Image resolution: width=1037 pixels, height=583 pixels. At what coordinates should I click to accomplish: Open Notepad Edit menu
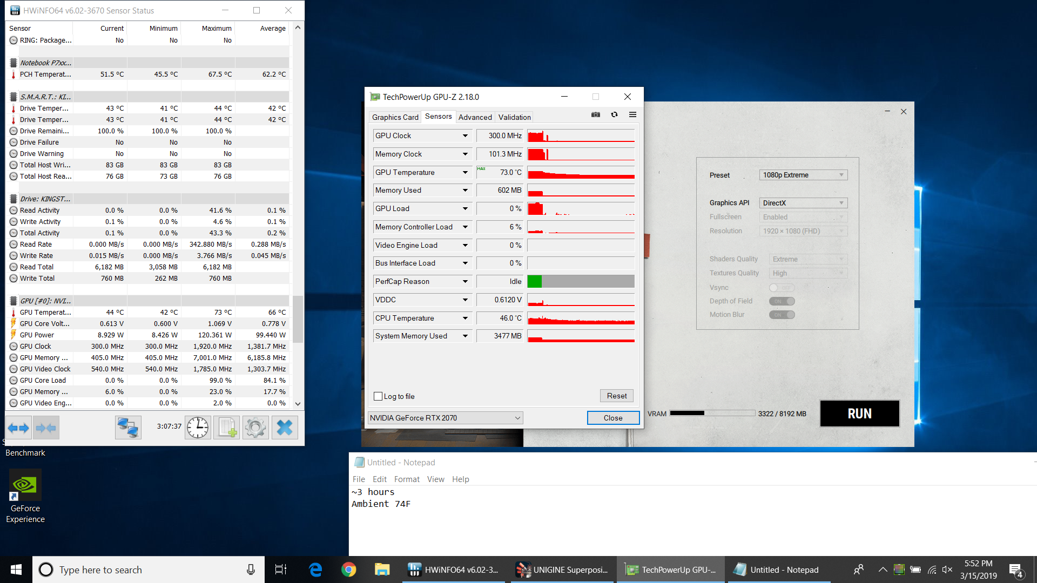click(380, 479)
